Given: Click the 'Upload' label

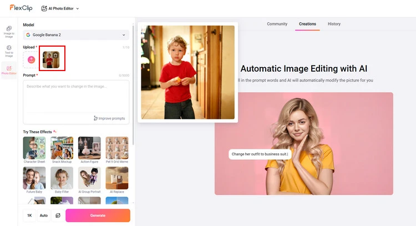Looking at the screenshot, I should click(29, 47).
